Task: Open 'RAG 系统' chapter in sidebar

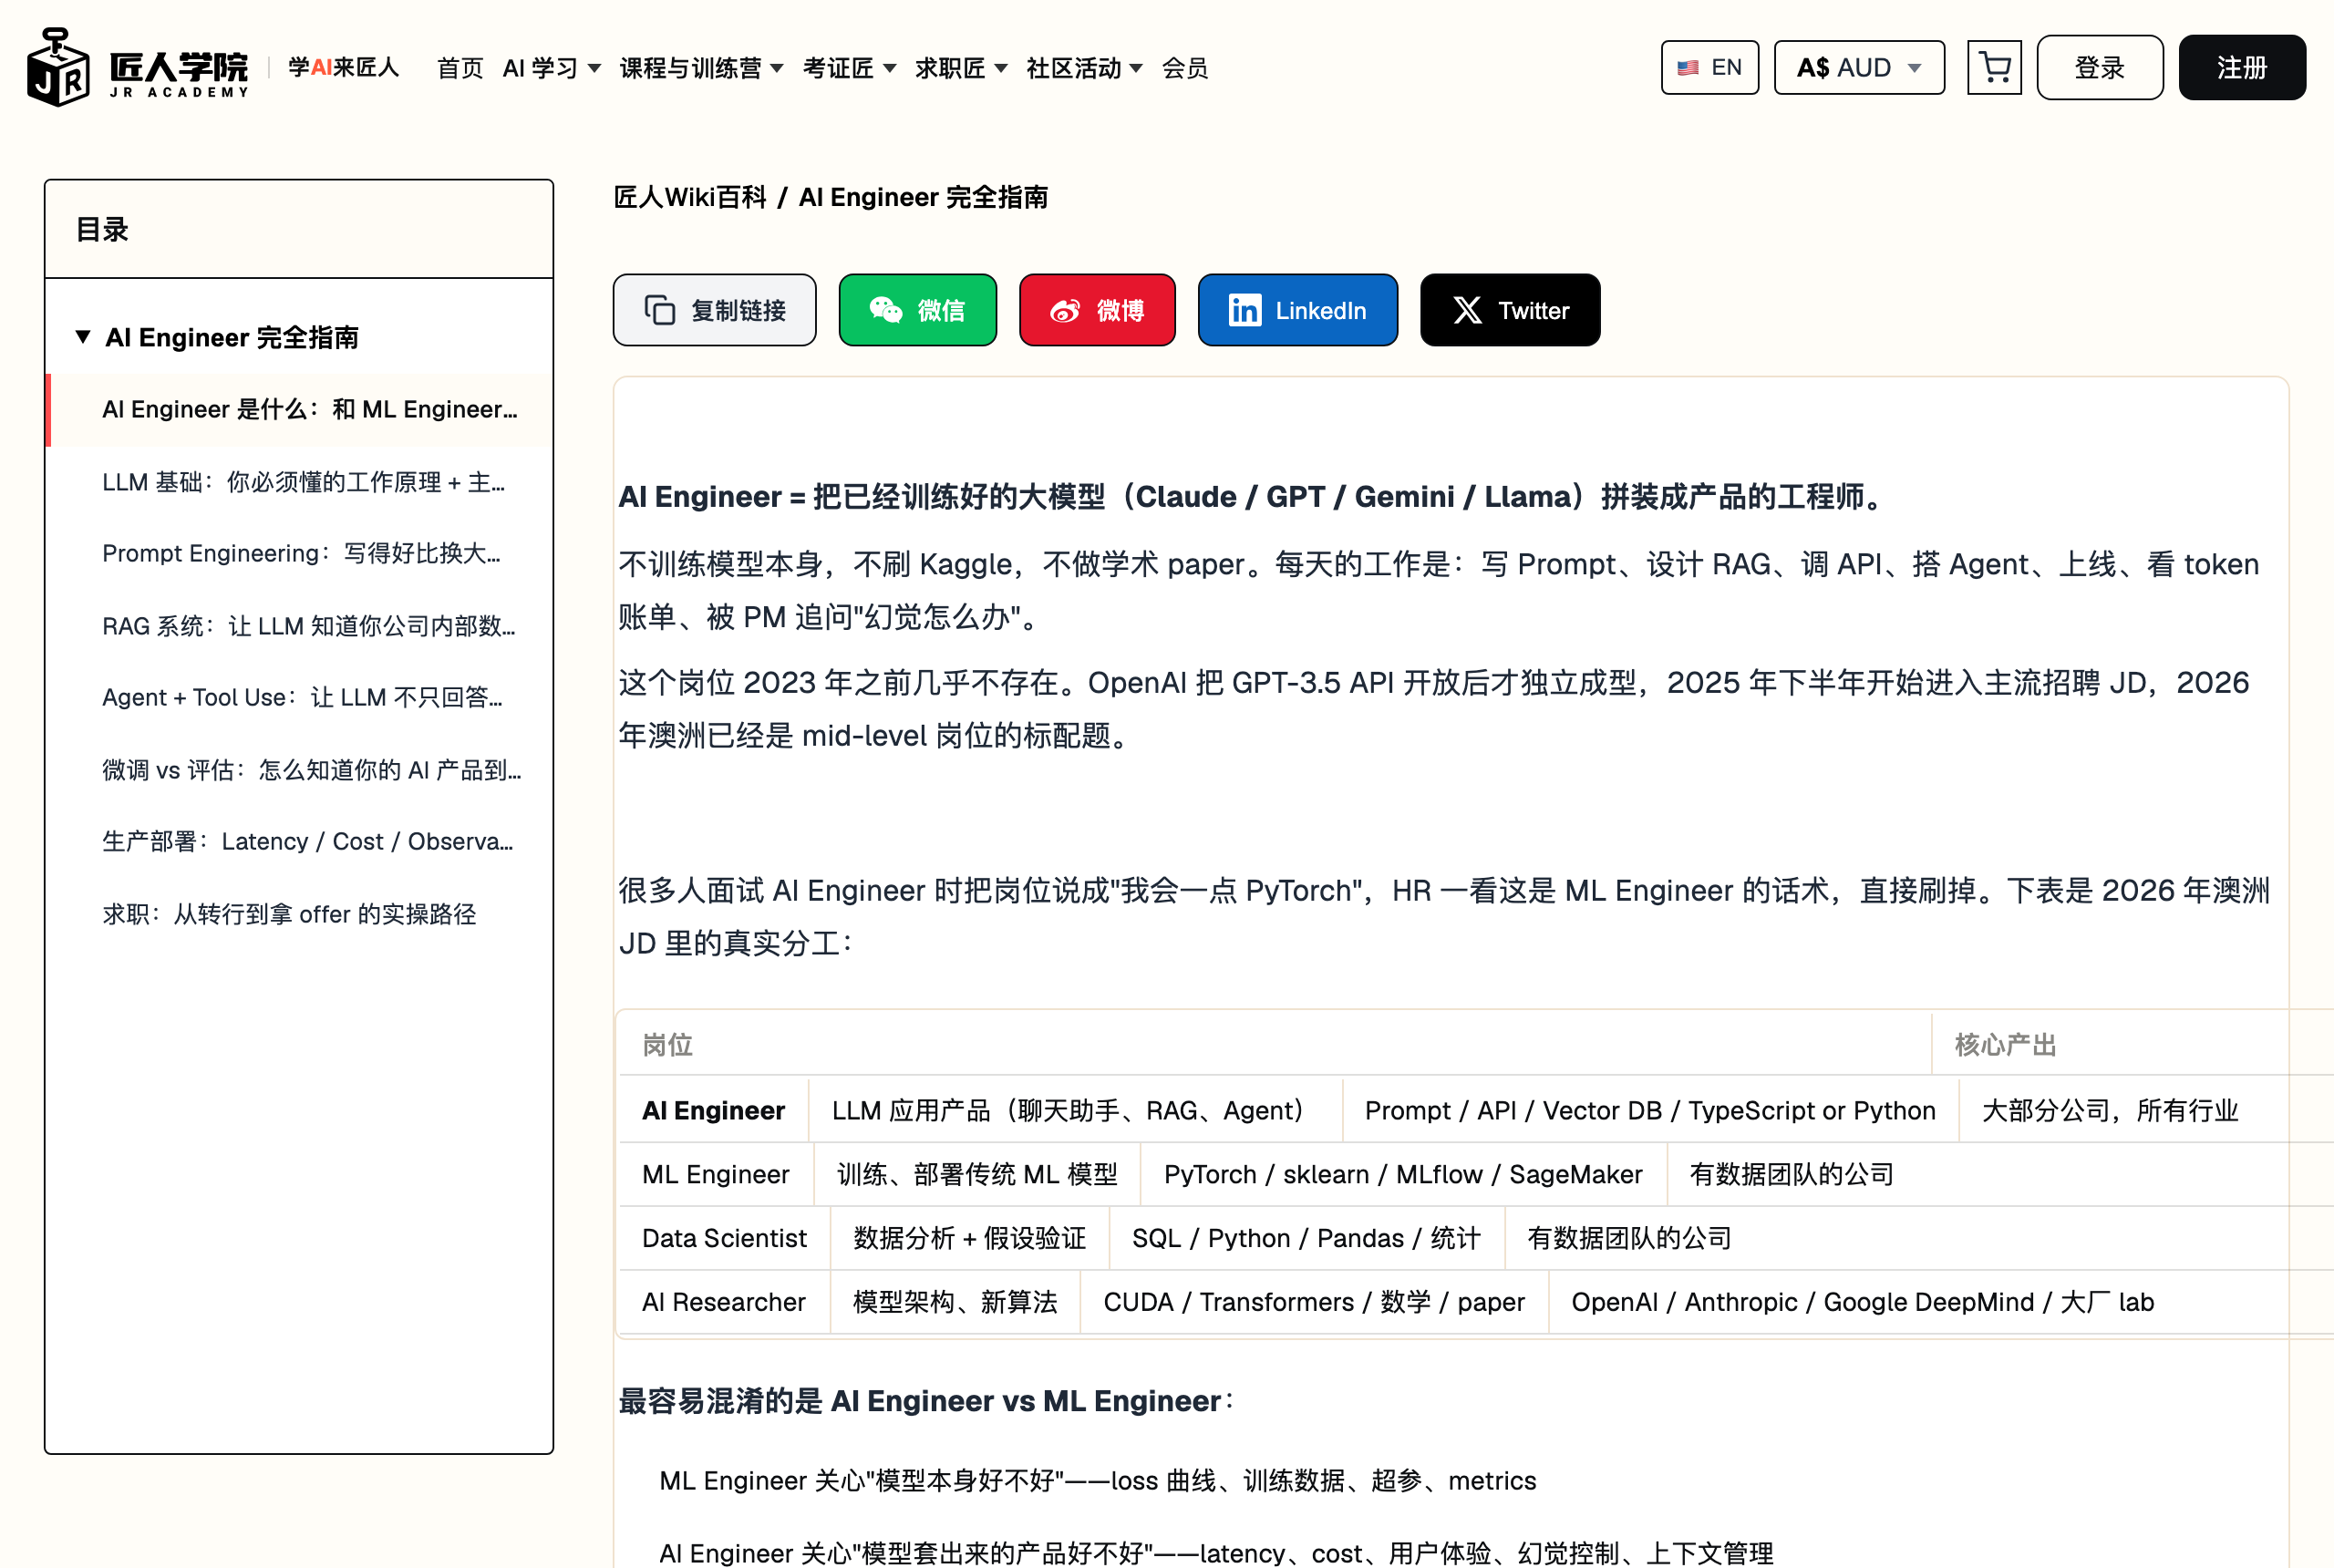Action: tap(300, 626)
